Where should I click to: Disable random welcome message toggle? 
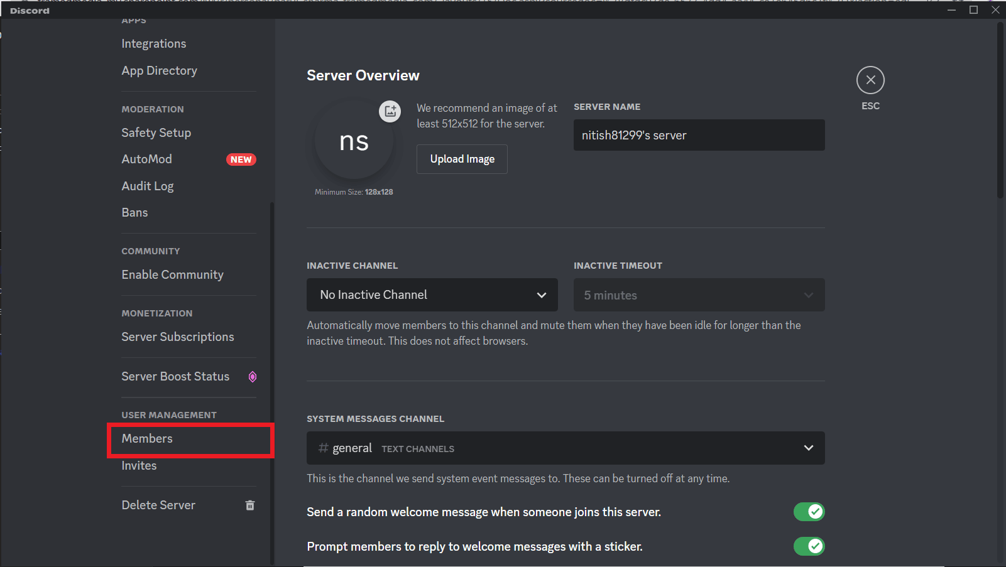[809, 512]
